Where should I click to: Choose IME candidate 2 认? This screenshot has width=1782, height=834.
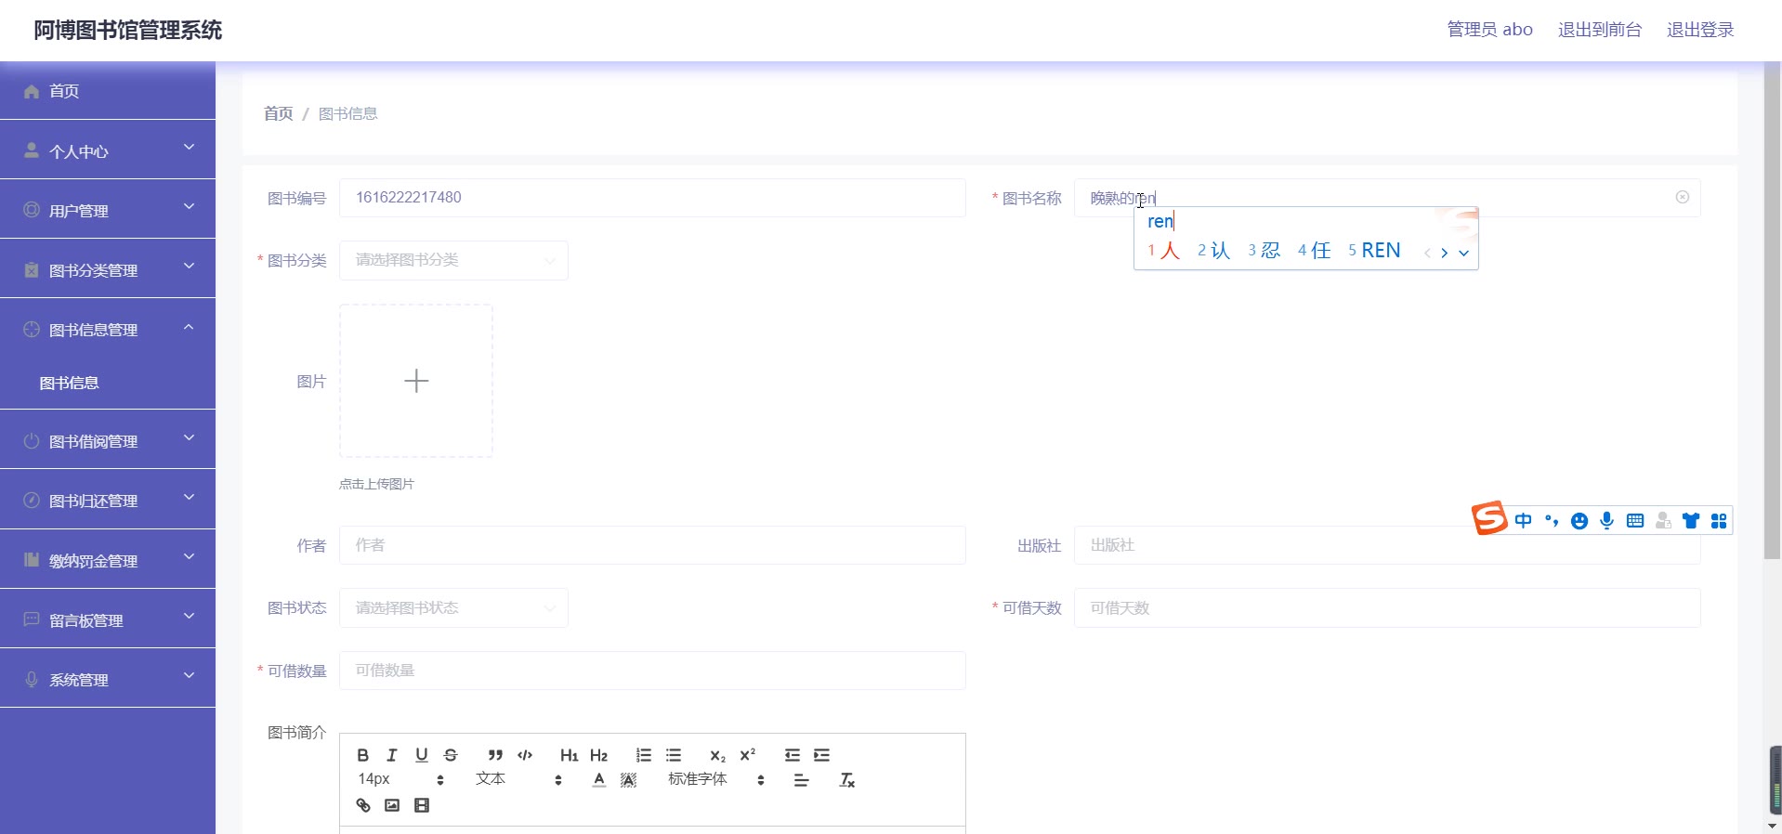pos(1213,251)
